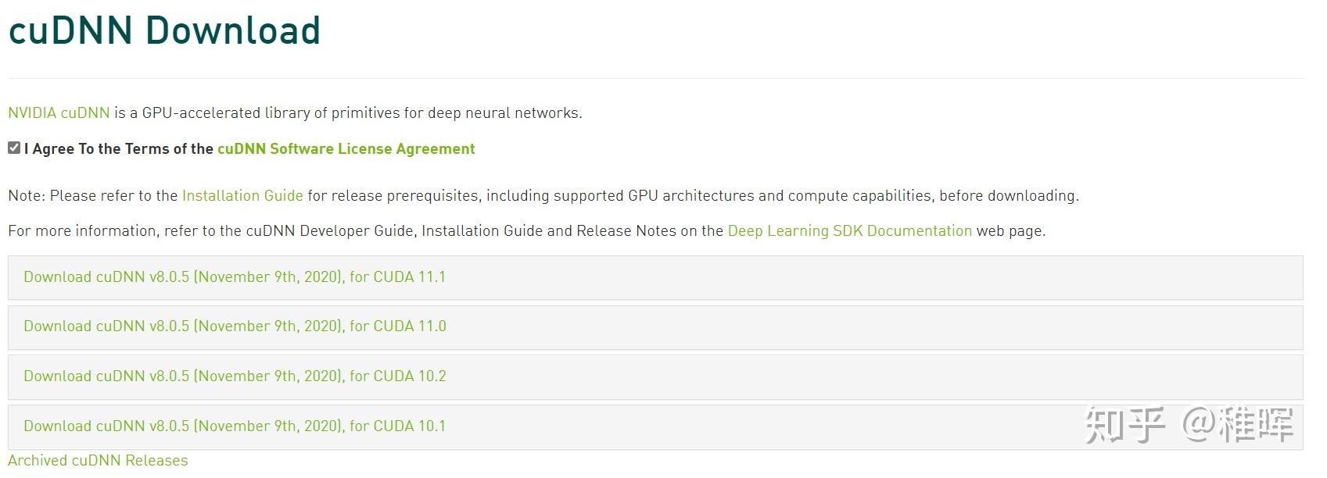Click the cuDNN Download page heading
The width and height of the screenshot is (1327, 478).
click(164, 31)
